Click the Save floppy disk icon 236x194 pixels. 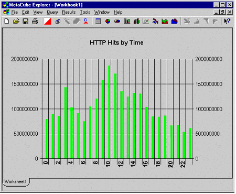point(26,21)
